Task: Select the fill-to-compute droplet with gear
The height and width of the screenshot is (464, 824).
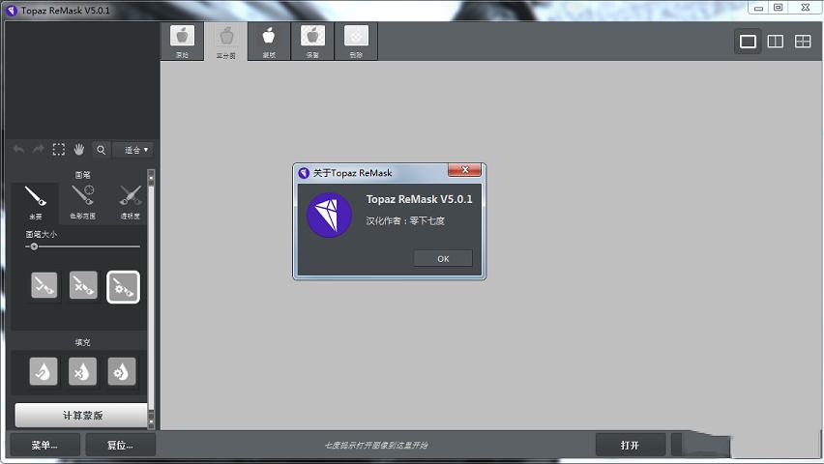Action: tap(122, 371)
